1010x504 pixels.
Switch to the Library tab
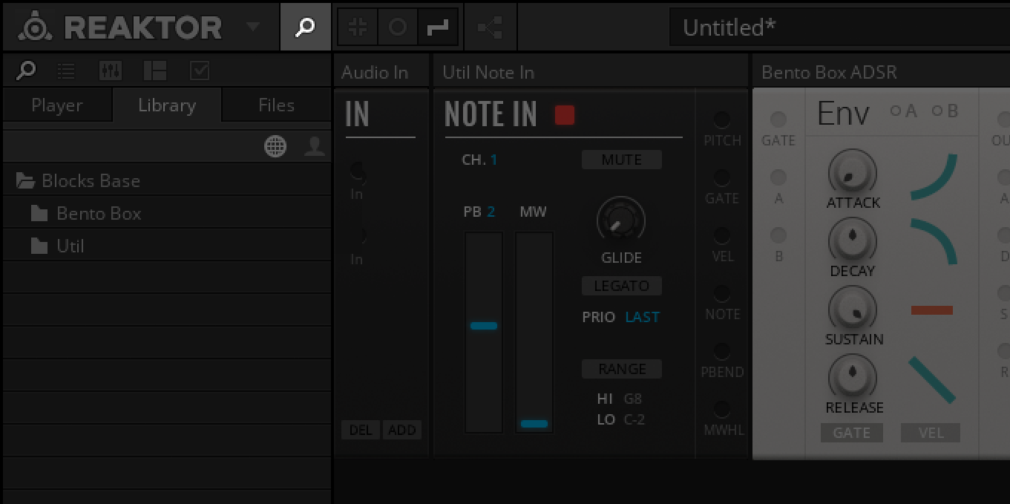point(167,105)
